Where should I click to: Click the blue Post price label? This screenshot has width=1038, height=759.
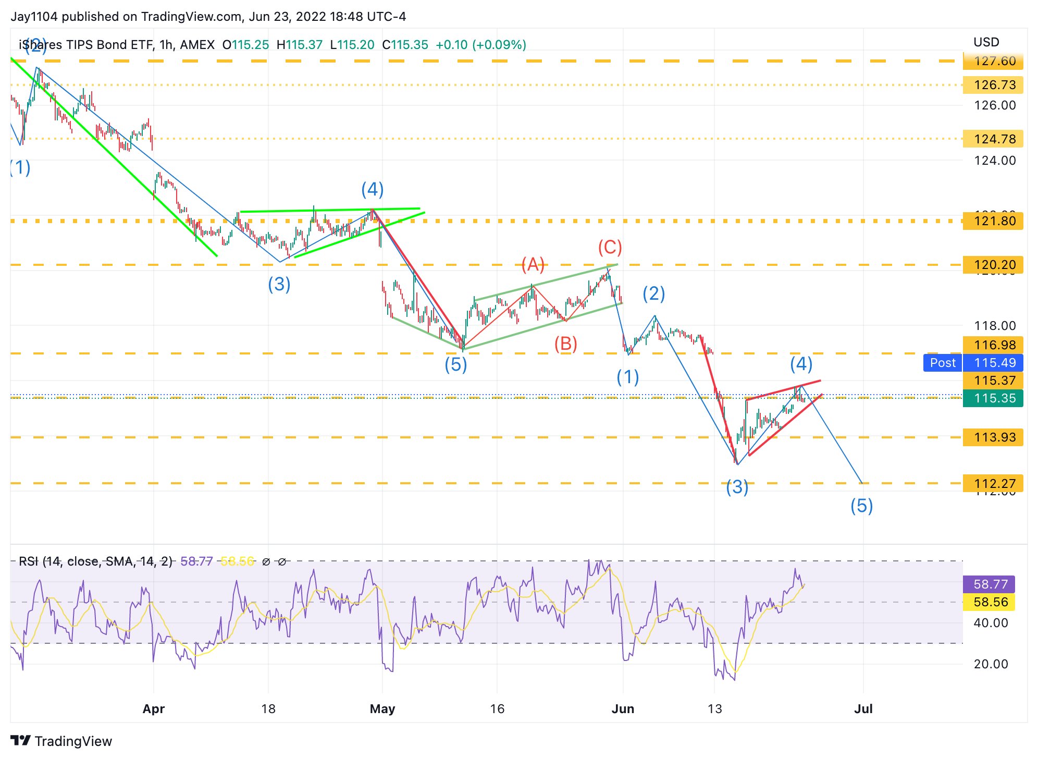(x=942, y=363)
